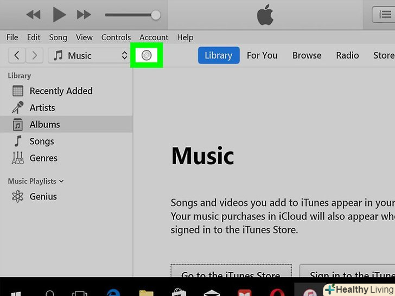
Task: Open File Explorer from the taskbar
Action: click(x=146, y=293)
